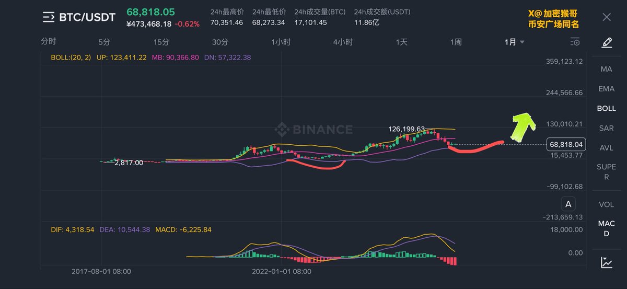Click the DIF: 4,318.54 value
The width and height of the screenshot is (627, 289).
(x=72, y=229)
